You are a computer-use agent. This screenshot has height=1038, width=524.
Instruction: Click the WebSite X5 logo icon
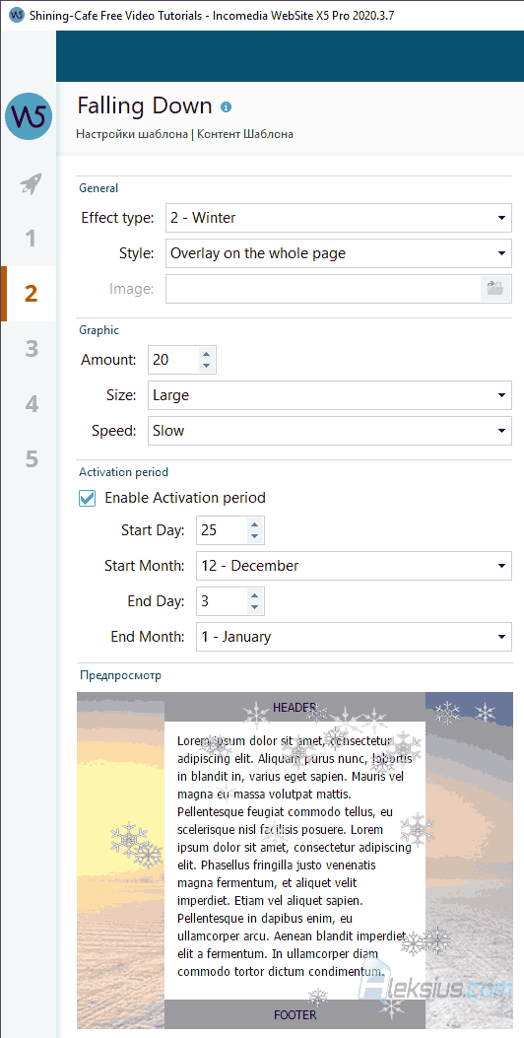(x=29, y=116)
